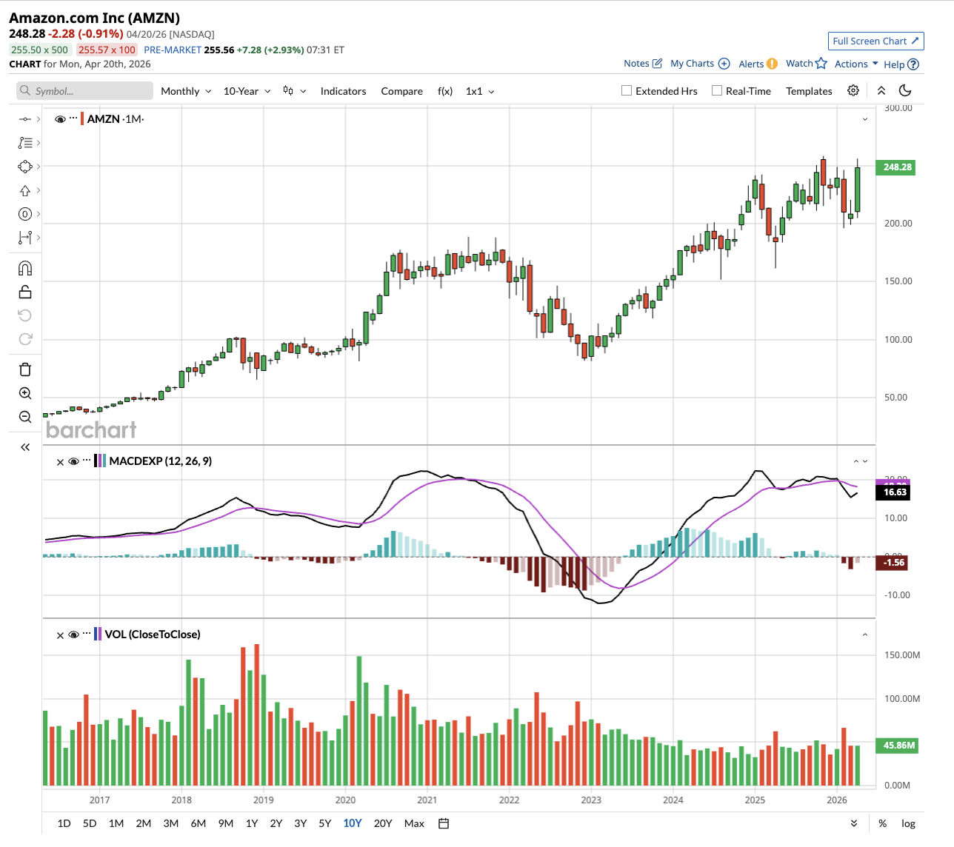The height and width of the screenshot is (847, 954).
Task: Switch to dark mode moon icon
Action: click(x=904, y=90)
